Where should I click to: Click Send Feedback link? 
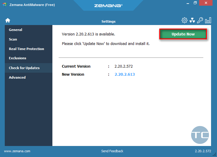[112, 151]
